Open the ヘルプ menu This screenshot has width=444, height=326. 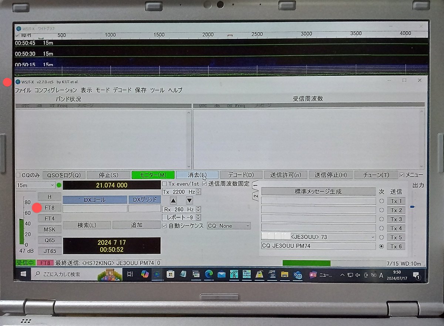[175, 90]
